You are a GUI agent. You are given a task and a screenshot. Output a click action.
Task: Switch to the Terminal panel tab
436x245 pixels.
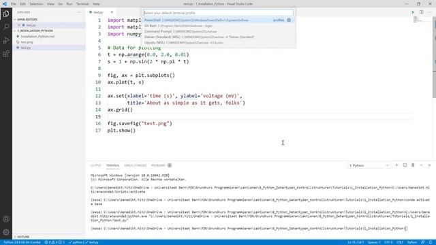[x=112, y=165]
